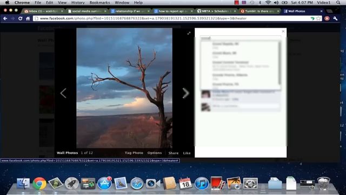
Task: Open iTunes from the Dock
Action: [x=201, y=184]
